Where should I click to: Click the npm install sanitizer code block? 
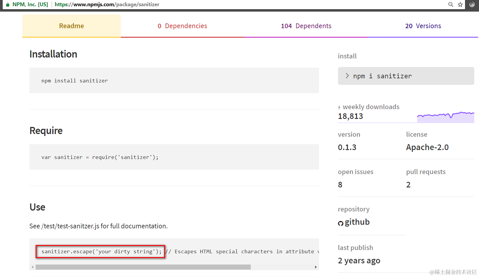tap(174, 80)
